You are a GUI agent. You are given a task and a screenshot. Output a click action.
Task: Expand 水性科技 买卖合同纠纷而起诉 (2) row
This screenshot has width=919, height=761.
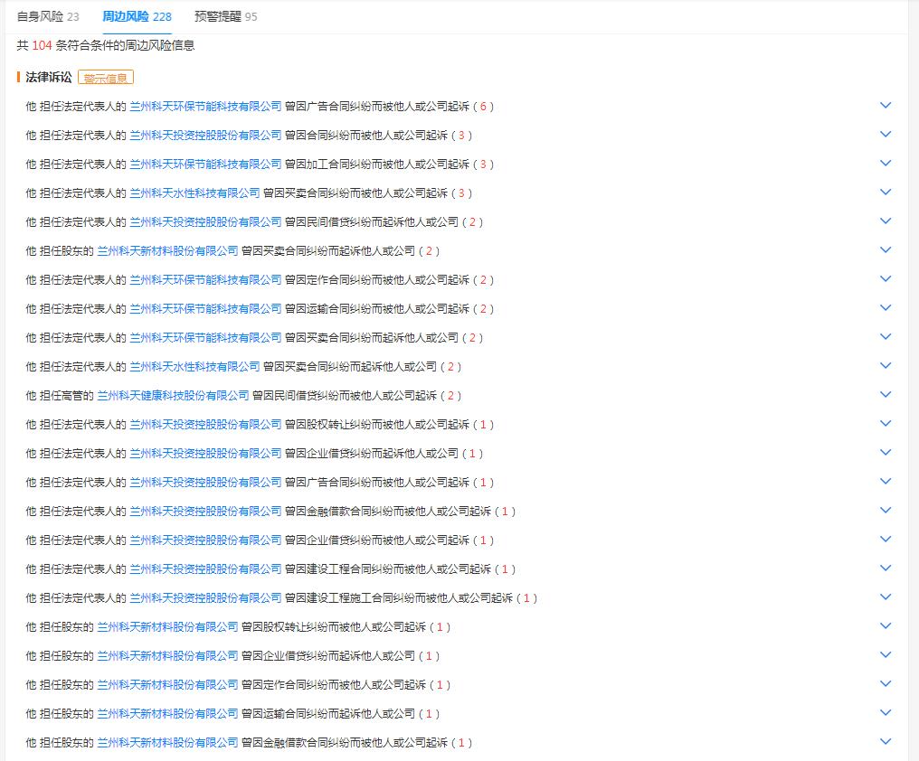886,365
